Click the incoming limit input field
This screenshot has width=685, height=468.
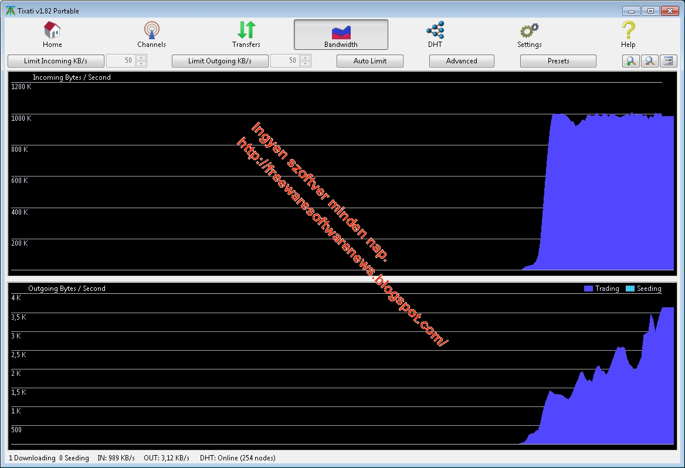121,61
